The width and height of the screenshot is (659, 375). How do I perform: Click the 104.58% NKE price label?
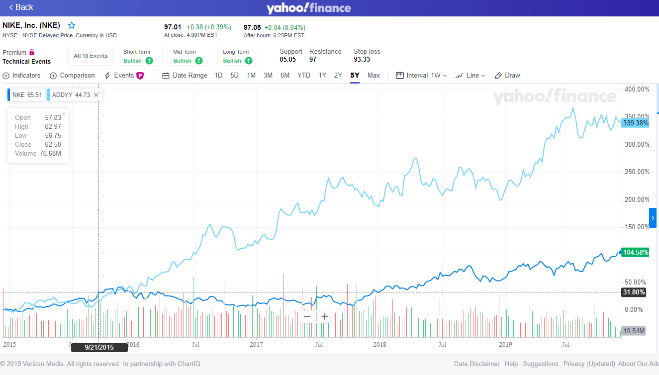click(x=635, y=252)
